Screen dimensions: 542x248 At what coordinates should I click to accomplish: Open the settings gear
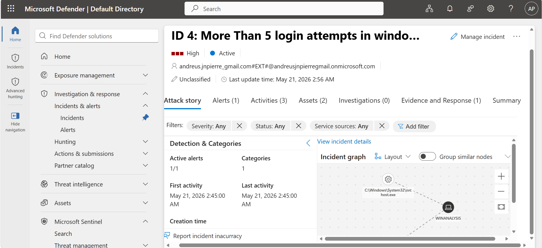[491, 9]
